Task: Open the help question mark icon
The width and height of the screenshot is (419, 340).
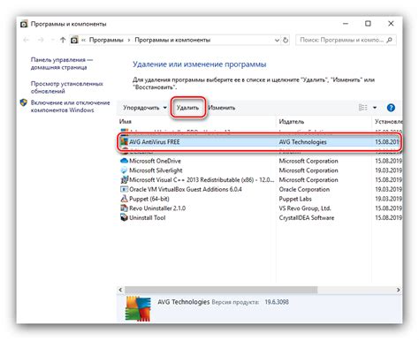Action: point(391,108)
